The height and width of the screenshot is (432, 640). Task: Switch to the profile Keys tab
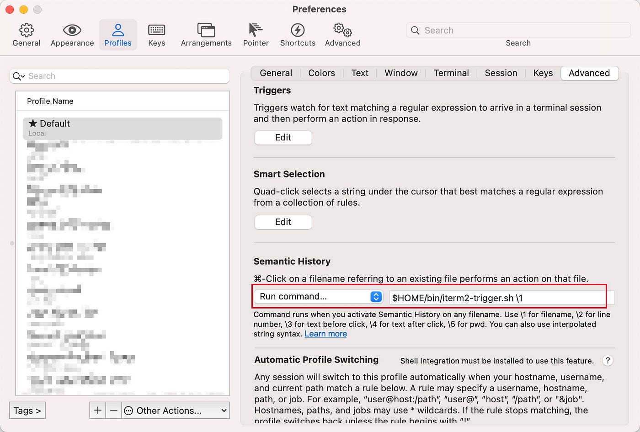tap(543, 73)
